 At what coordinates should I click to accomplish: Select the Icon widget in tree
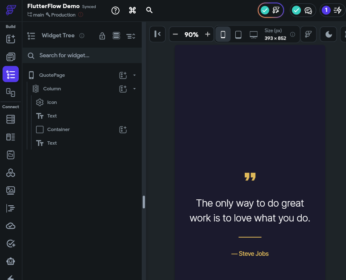82,102
